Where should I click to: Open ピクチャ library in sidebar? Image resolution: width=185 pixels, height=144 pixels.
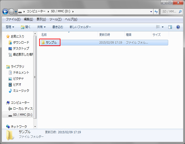point(19,78)
